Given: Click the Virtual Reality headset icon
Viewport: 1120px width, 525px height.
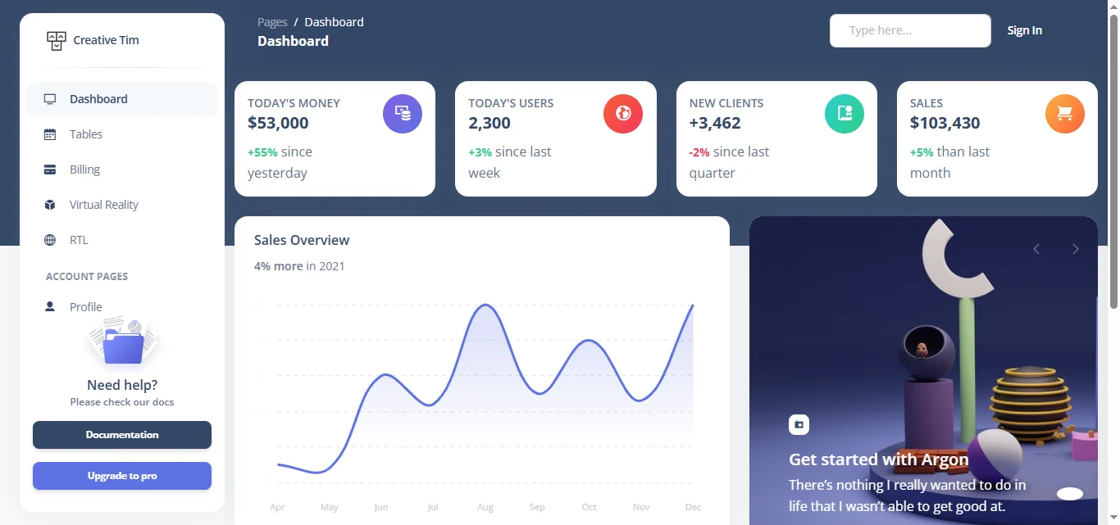Looking at the screenshot, I should (x=49, y=204).
